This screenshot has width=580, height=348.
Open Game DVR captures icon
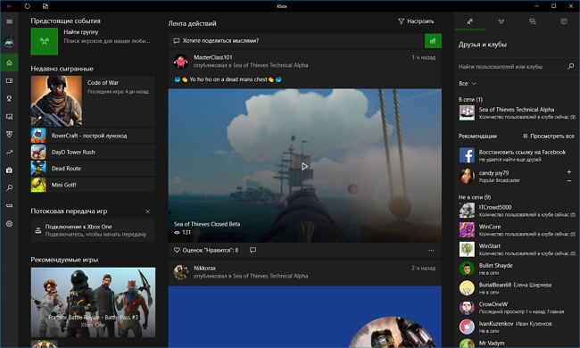[9, 117]
